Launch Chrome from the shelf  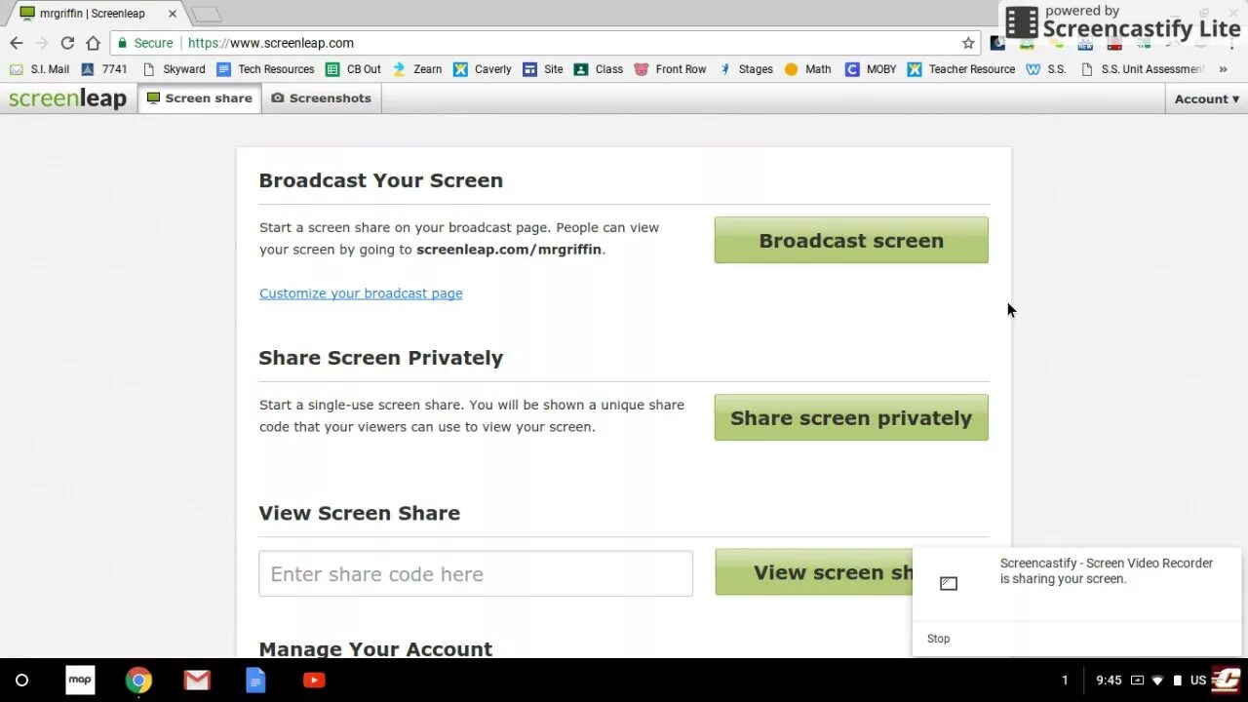click(x=138, y=681)
